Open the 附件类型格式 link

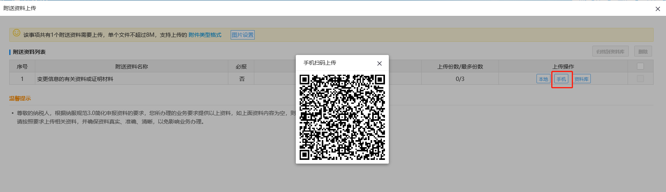point(205,35)
